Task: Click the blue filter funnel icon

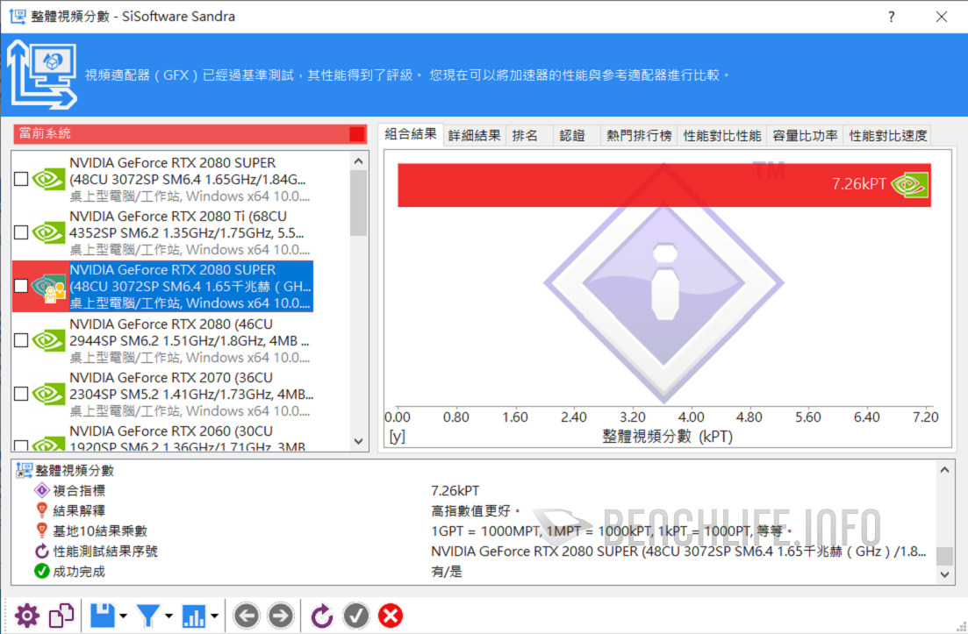Action: (x=148, y=616)
